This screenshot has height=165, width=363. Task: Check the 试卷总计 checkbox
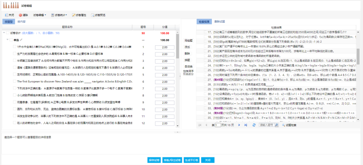tap(8, 33)
